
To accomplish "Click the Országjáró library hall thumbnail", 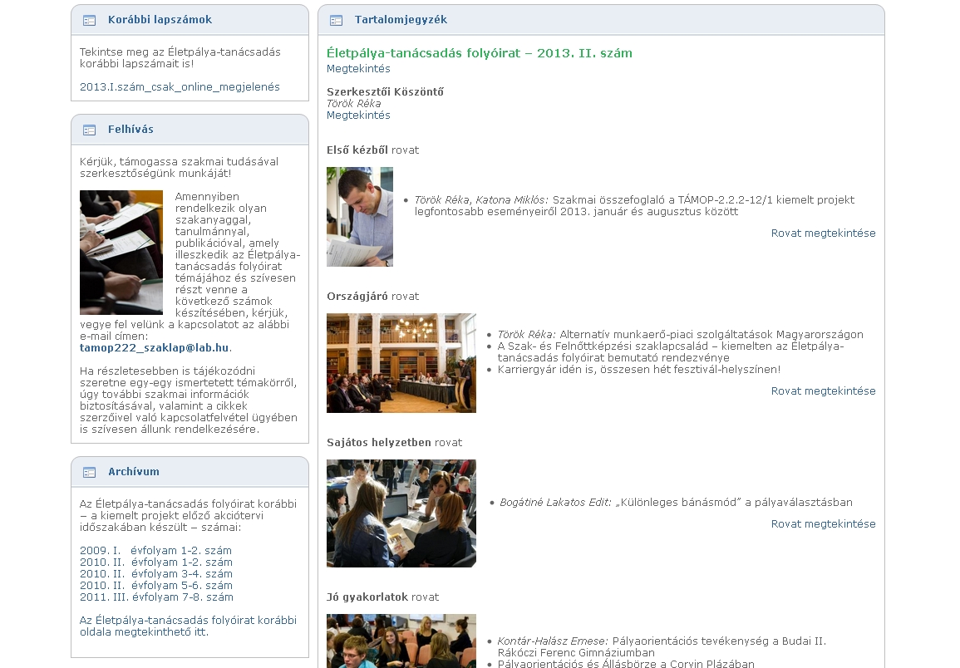I will [x=401, y=363].
